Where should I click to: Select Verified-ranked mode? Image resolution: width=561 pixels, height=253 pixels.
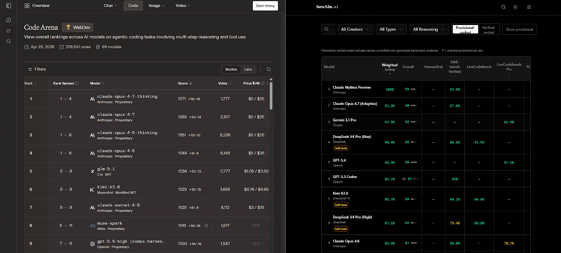coord(488,29)
